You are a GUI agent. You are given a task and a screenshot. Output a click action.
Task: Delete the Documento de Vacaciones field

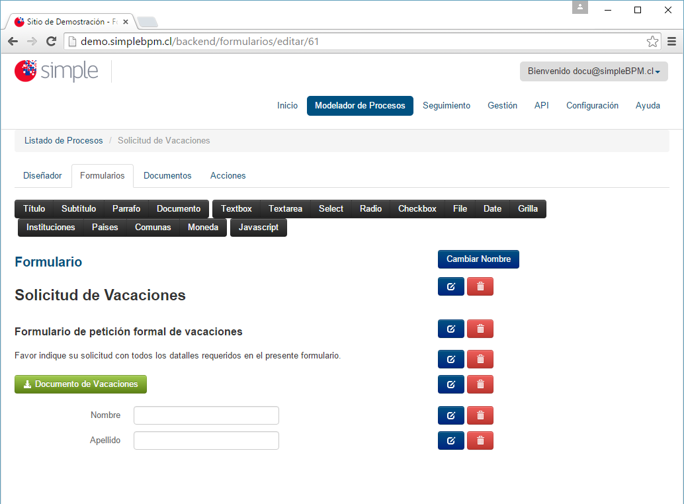(x=480, y=384)
